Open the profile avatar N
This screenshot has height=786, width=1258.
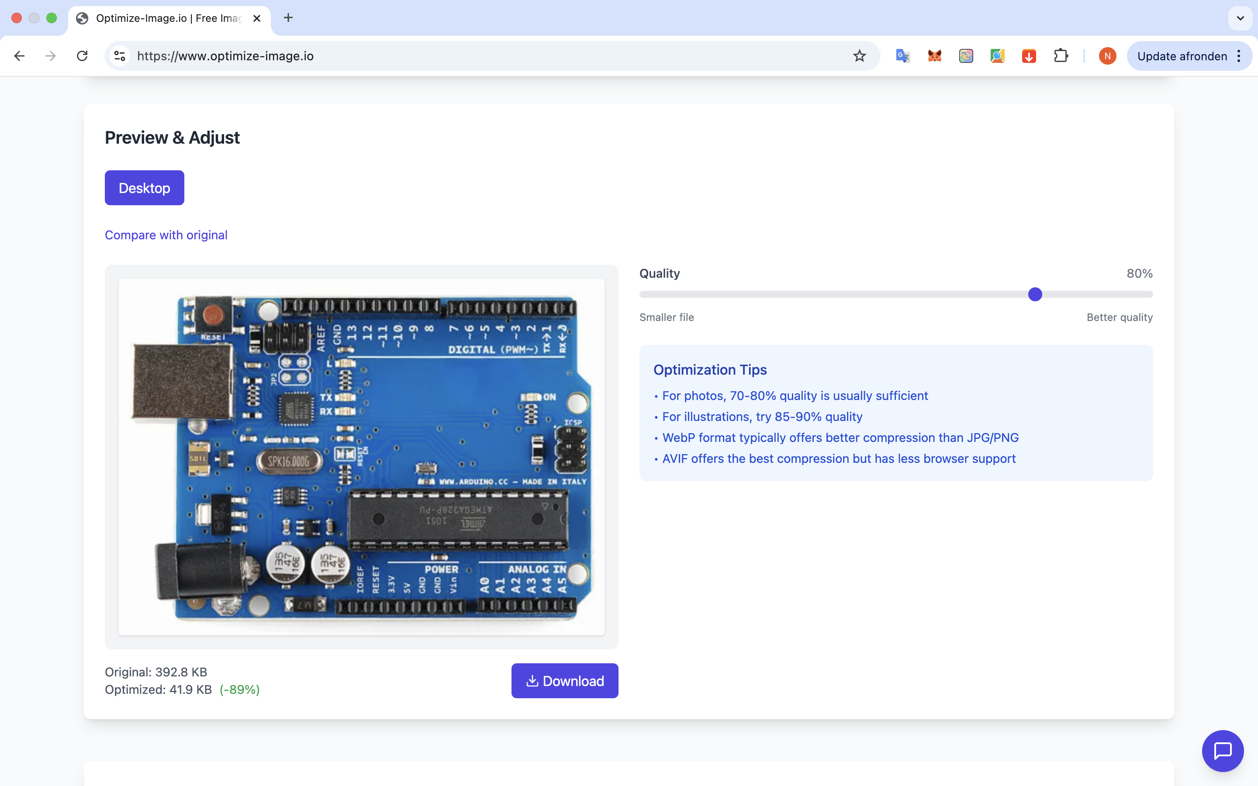tap(1107, 55)
